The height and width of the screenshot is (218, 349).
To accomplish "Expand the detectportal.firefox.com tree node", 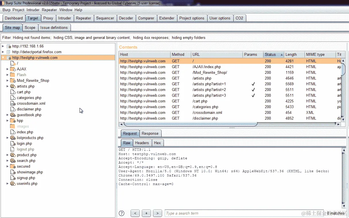I will coord(3,52).
